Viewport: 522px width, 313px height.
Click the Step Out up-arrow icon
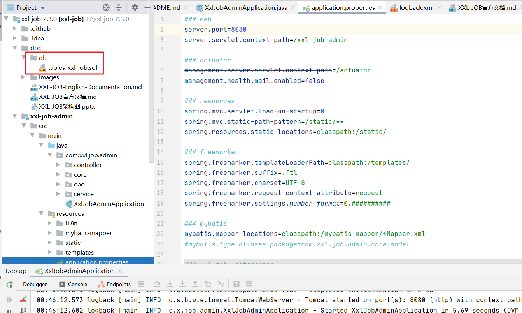click(x=195, y=284)
